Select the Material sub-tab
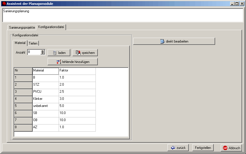246x154 pixels. click(x=20, y=43)
